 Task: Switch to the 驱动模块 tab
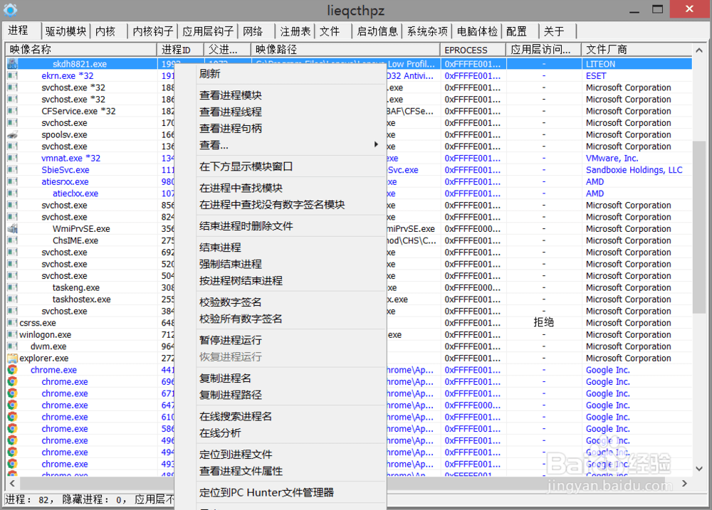[66, 31]
